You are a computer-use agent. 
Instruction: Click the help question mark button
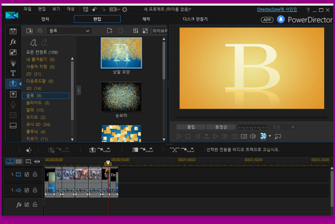click(x=308, y=10)
